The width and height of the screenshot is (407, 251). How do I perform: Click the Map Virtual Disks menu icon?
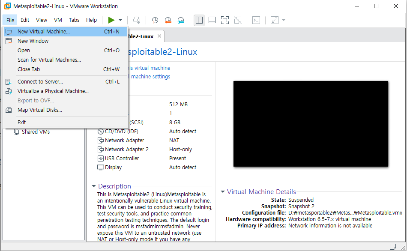(x=9, y=110)
